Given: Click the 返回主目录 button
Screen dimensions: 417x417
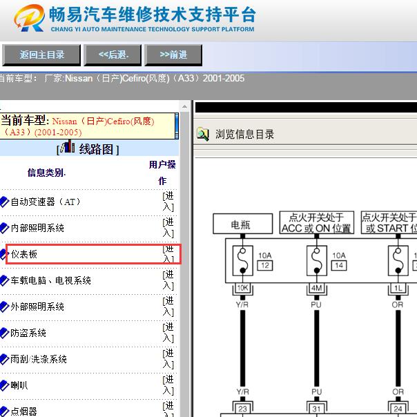Looking at the screenshot, I should (41, 55).
